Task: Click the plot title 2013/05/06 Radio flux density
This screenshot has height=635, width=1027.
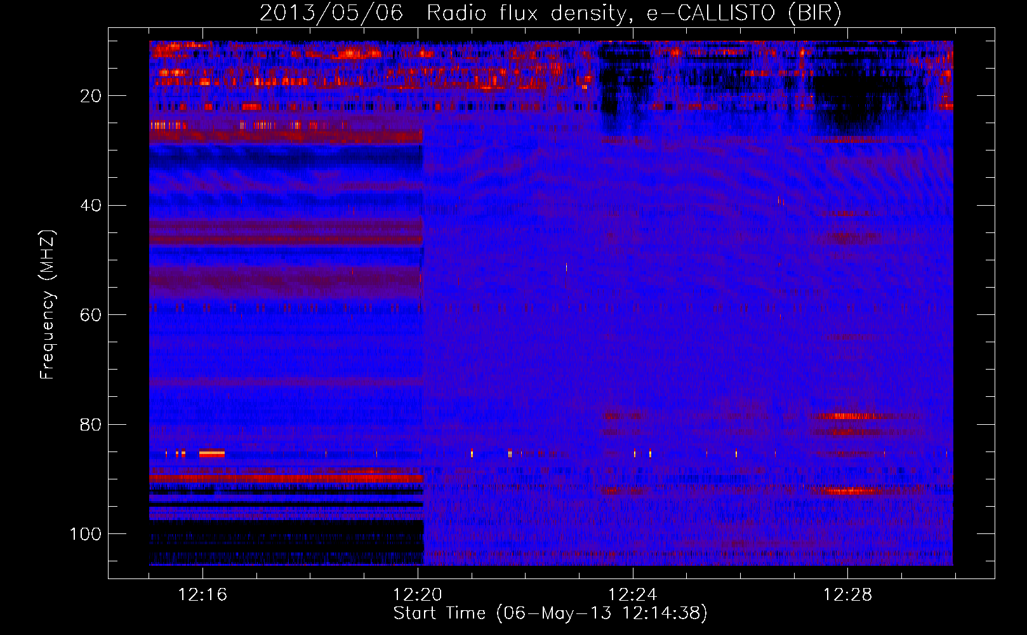Action: [x=550, y=13]
